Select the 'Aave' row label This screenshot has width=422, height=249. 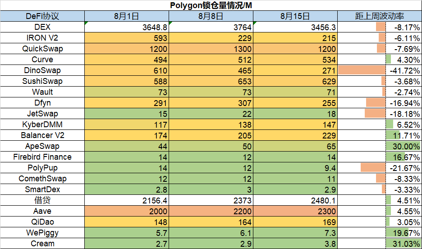coord(42,211)
